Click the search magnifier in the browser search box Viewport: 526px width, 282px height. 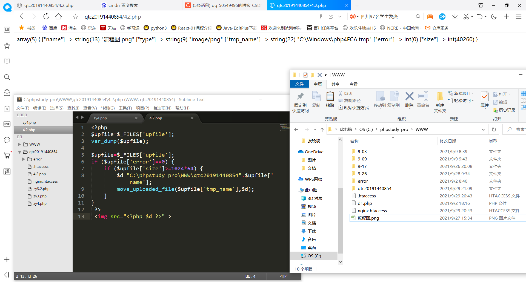click(x=418, y=16)
